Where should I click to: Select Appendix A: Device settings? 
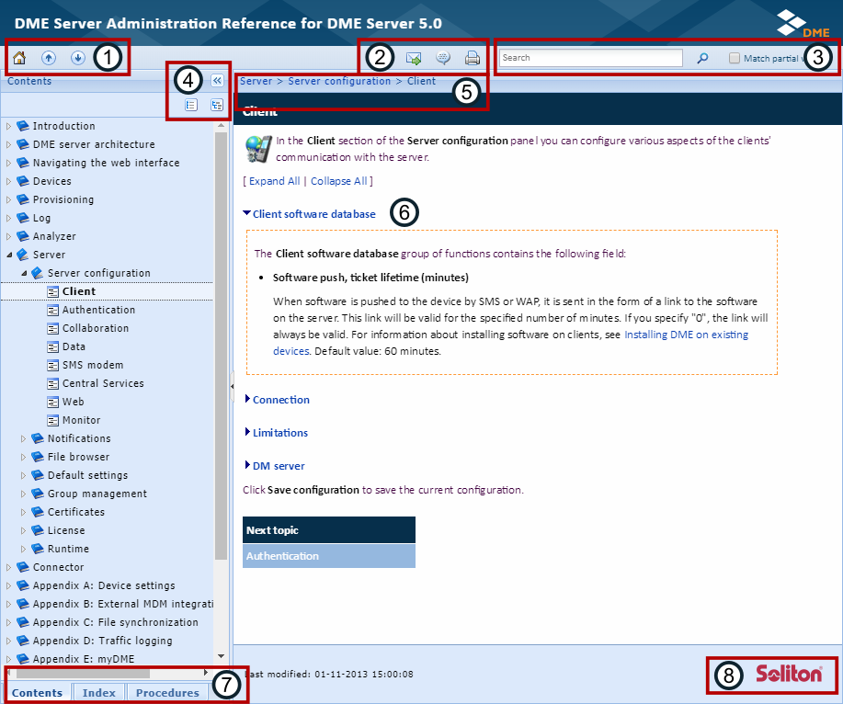tap(104, 585)
